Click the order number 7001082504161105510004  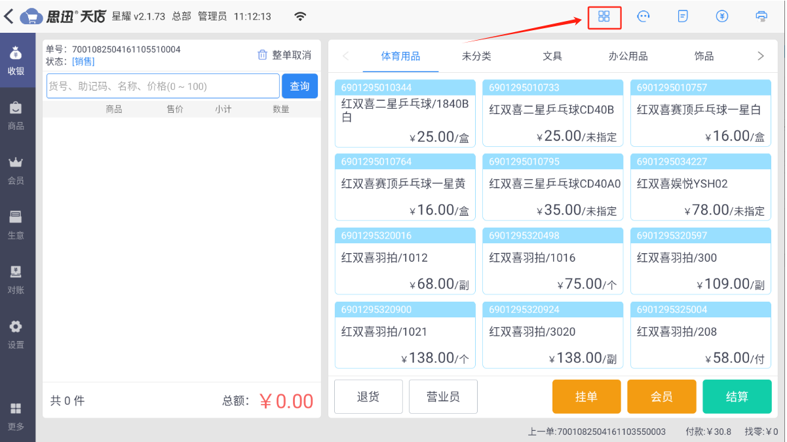point(126,50)
